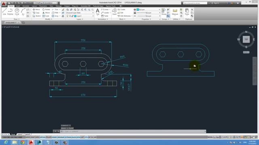259x145 pixels.
Task: Activate the Scale tool
Action: coord(46,16)
